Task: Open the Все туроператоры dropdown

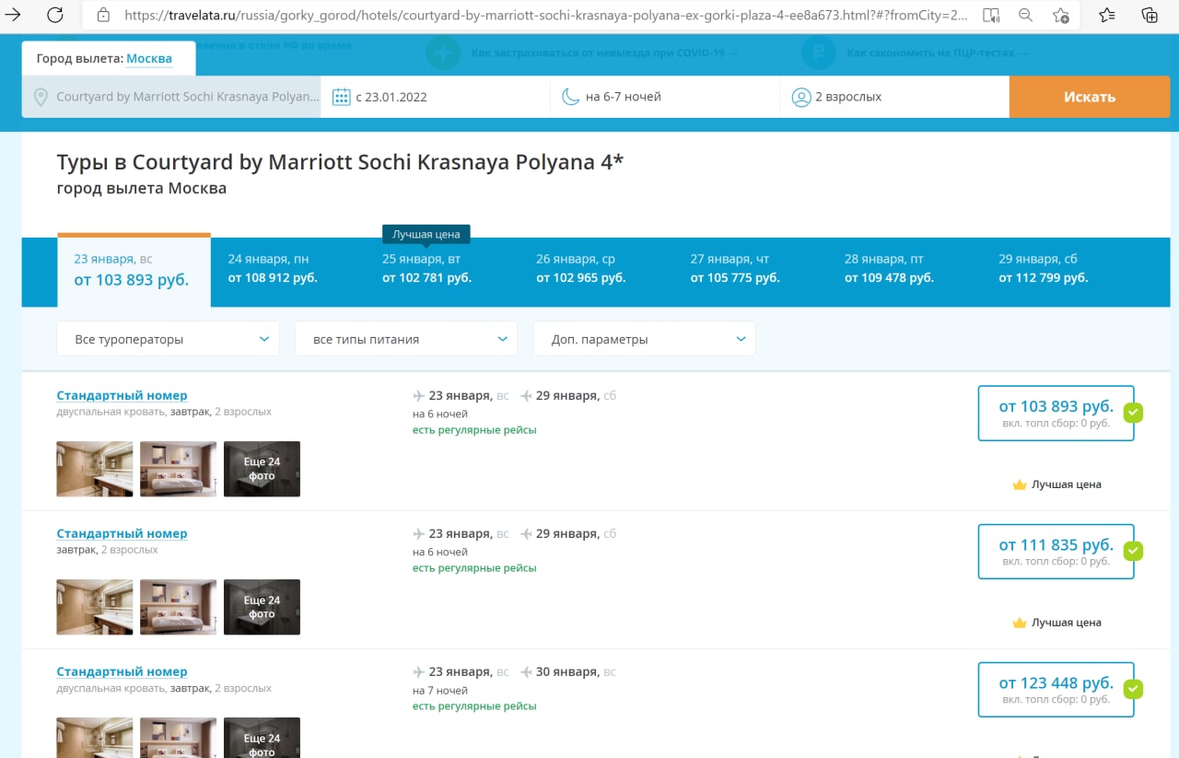Action: [168, 339]
